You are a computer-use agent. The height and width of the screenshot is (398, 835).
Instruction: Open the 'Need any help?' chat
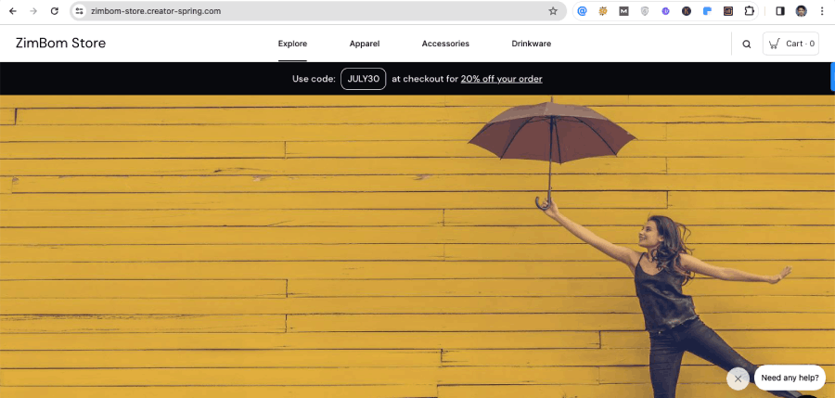(790, 378)
